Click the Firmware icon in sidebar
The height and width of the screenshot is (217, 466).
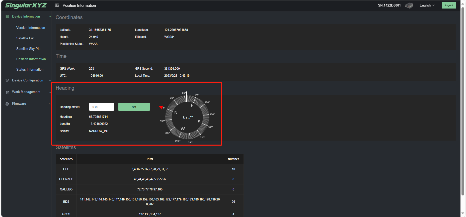point(7,104)
